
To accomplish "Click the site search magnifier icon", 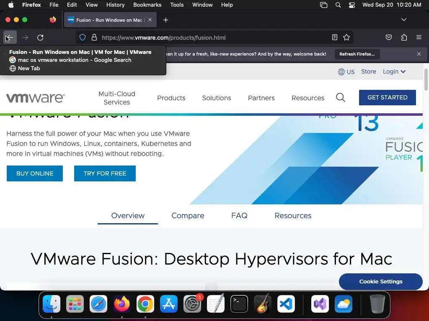I will 341,97.
